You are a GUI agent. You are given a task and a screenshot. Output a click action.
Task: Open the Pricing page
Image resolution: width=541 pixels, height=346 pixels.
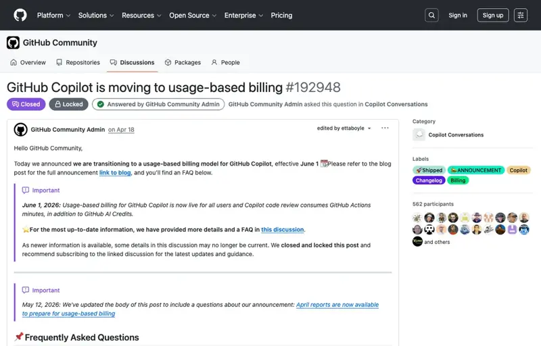click(x=281, y=15)
